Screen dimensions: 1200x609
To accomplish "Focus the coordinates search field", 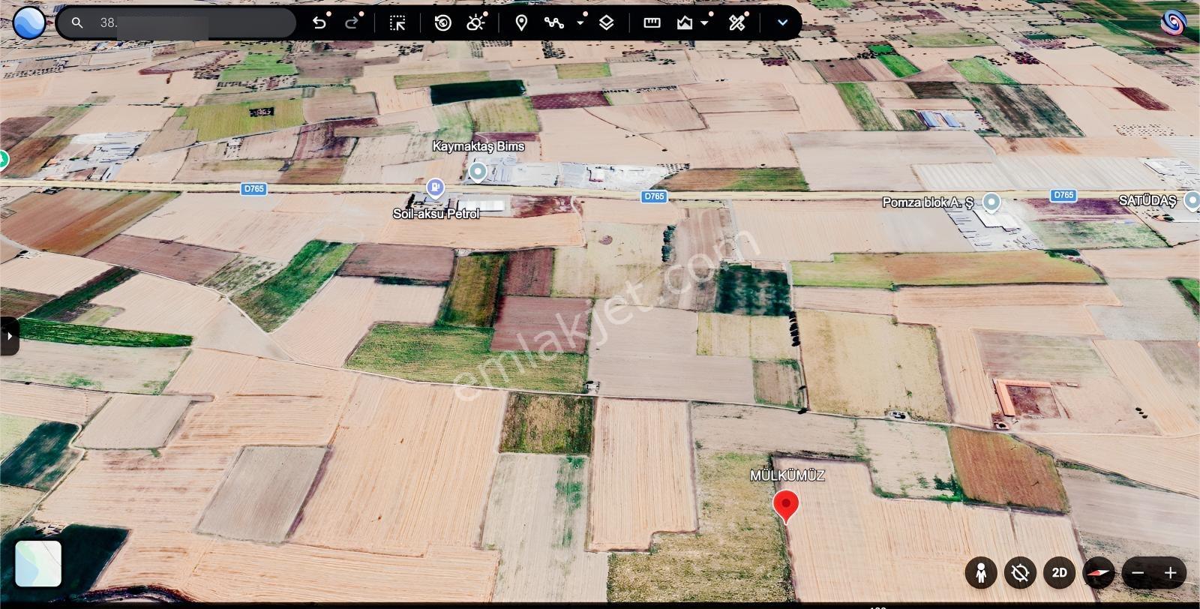I will (x=177, y=23).
